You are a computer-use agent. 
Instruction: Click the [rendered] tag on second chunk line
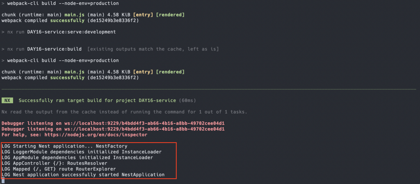[x=170, y=72]
